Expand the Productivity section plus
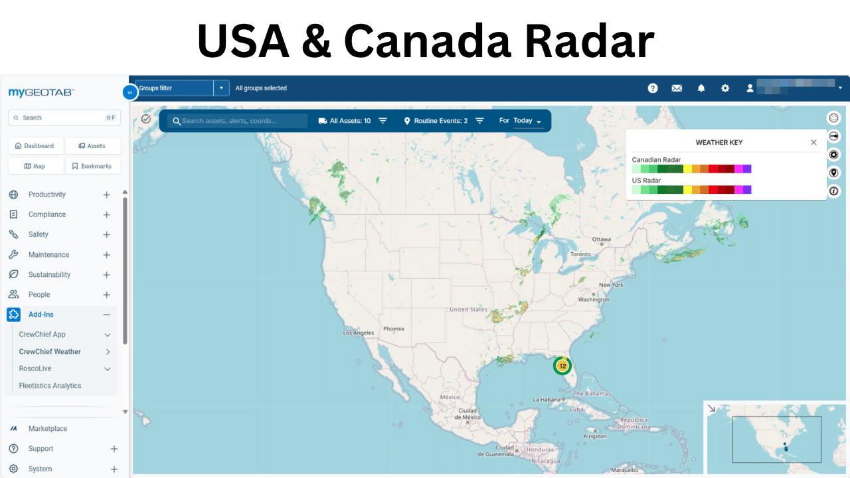The height and width of the screenshot is (478, 850). pyautogui.click(x=107, y=195)
